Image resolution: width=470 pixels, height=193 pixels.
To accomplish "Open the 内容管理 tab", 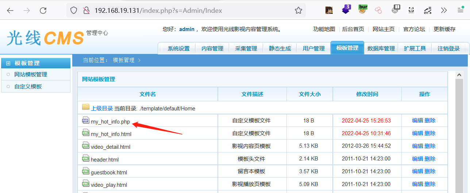I will [x=212, y=49].
